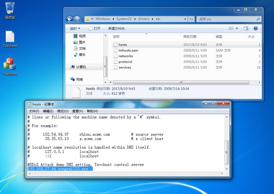274x194 pixels.
Task: Open the change view dropdown arrow
Action: (237, 28)
